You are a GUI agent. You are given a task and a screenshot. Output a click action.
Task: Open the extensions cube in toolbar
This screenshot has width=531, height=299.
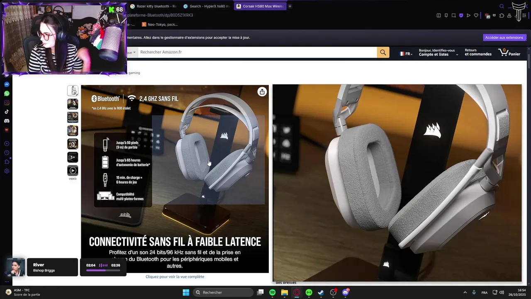point(502,15)
